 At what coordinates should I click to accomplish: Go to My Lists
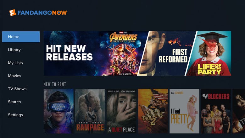(x=15, y=63)
